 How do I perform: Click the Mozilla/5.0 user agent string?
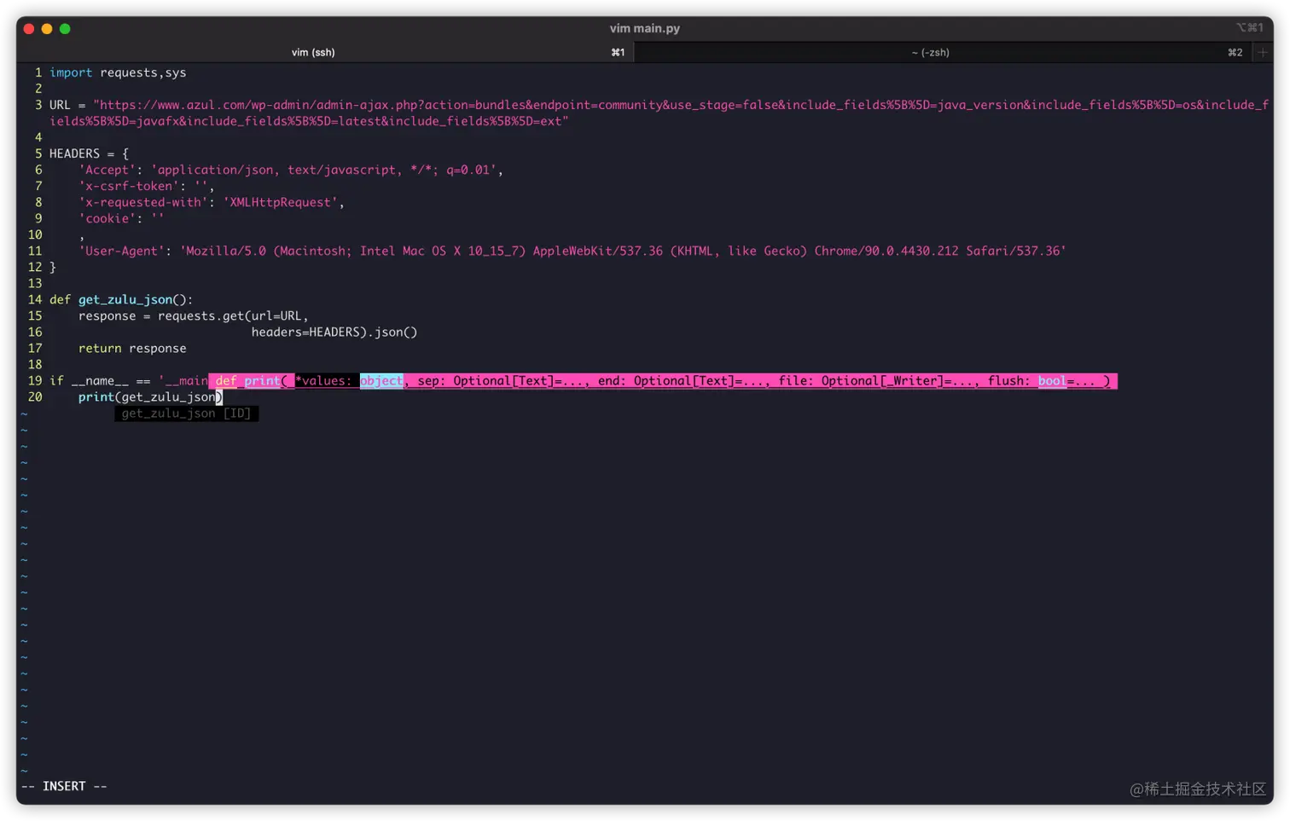(623, 251)
